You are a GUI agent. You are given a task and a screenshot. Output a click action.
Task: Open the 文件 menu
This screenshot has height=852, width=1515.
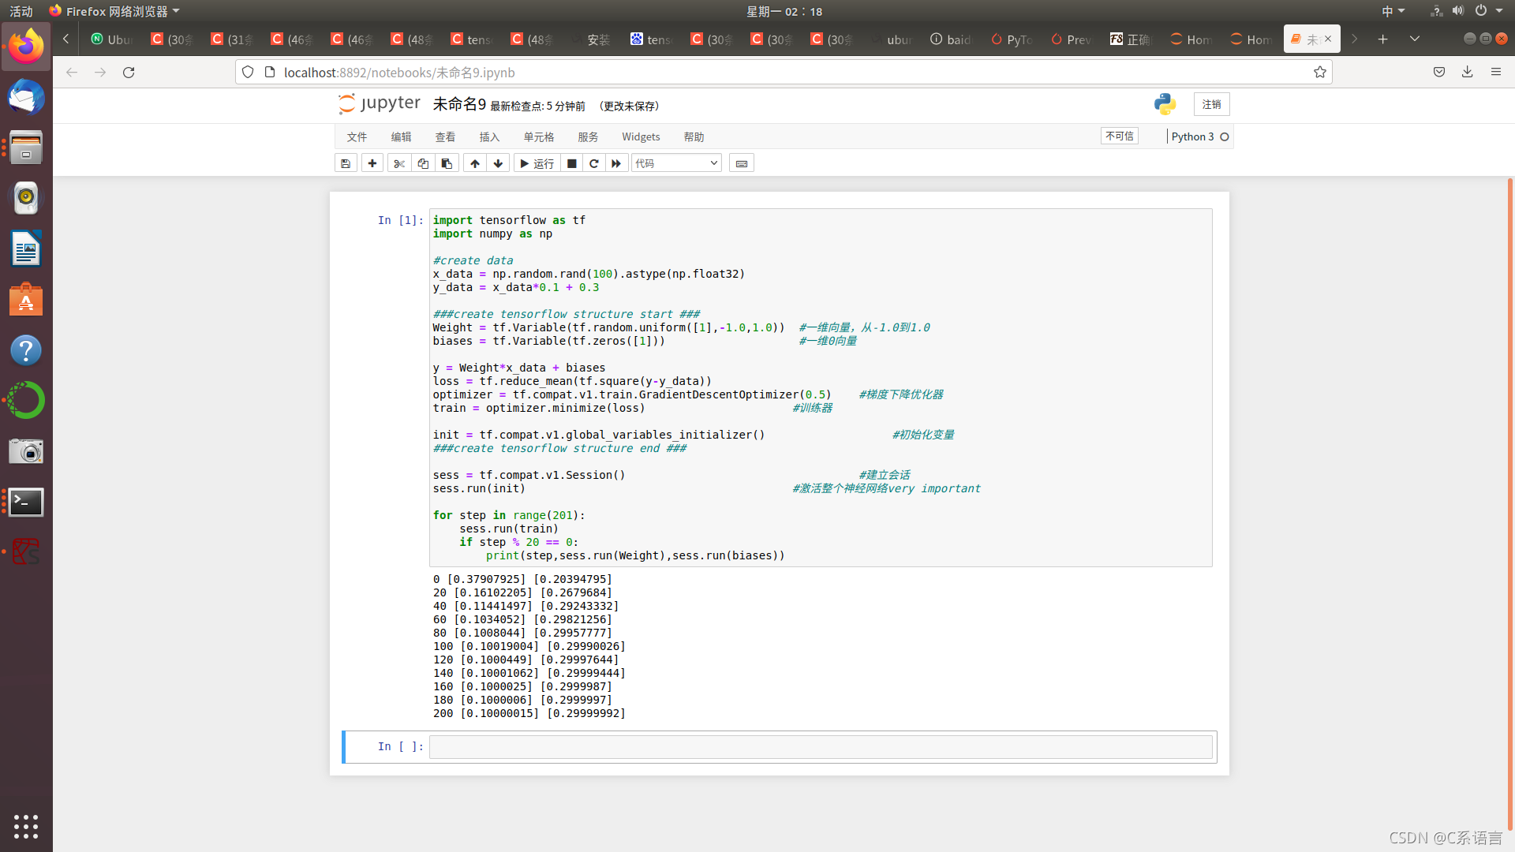[357, 136]
